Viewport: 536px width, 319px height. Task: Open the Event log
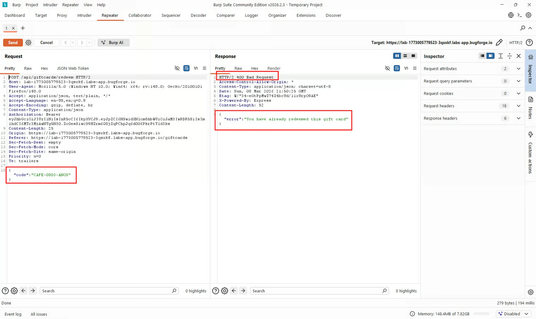pyautogui.click(x=13, y=314)
